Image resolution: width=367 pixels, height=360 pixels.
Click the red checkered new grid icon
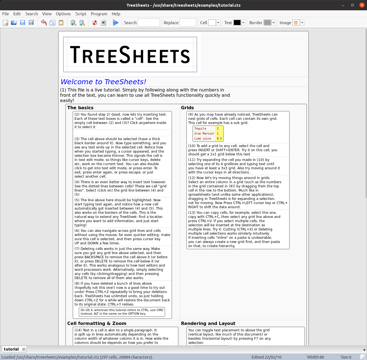point(95,23)
